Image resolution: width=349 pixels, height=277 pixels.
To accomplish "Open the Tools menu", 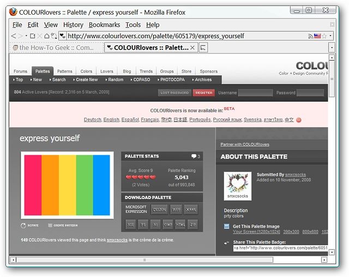I will point(133,25).
